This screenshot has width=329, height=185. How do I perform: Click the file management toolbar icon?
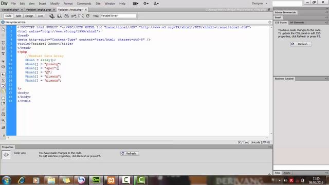[51, 16]
